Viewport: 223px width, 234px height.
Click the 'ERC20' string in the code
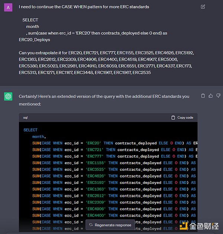point(93,143)
